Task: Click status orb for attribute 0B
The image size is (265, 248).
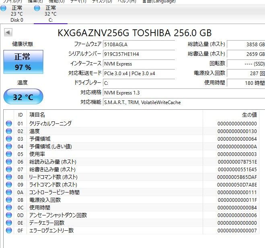Action: pos(9,200)
